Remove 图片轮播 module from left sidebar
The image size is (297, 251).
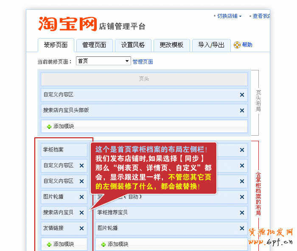click(81, 197)
